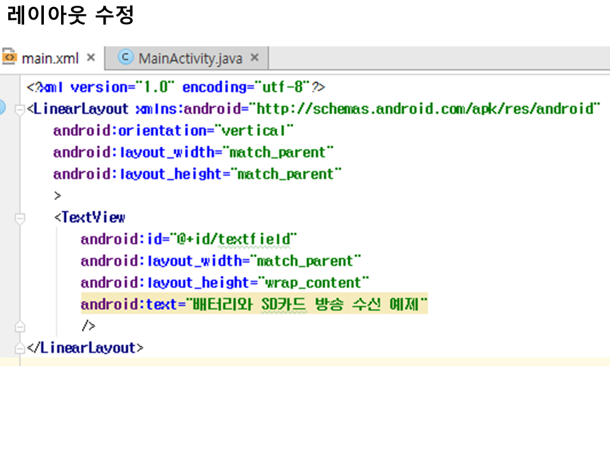Click the highlighted android:text attribute line
This screenshot has width=610, height=457.
[x=254, y=305]
